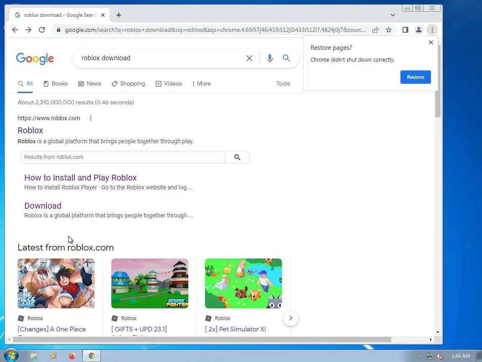Show hidden system tray icons
This screenshot has height=362, width=482.
click(419, 356)
